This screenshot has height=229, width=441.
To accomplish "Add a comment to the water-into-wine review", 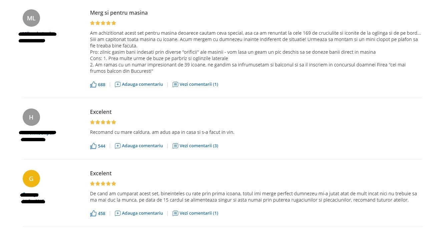I will pos(142,146).
